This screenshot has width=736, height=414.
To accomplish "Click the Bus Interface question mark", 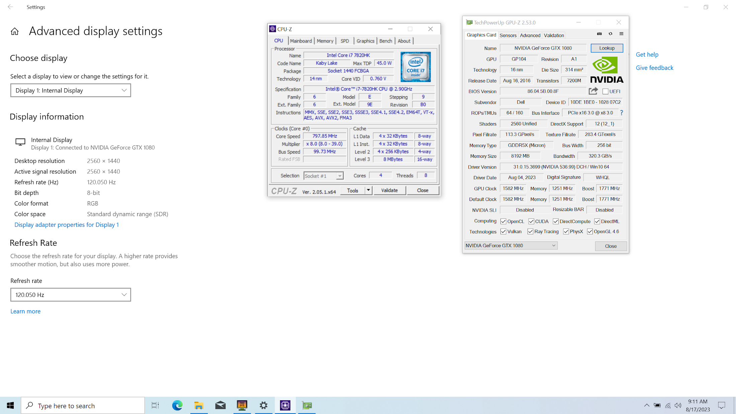I will click(x=621, y=113).
